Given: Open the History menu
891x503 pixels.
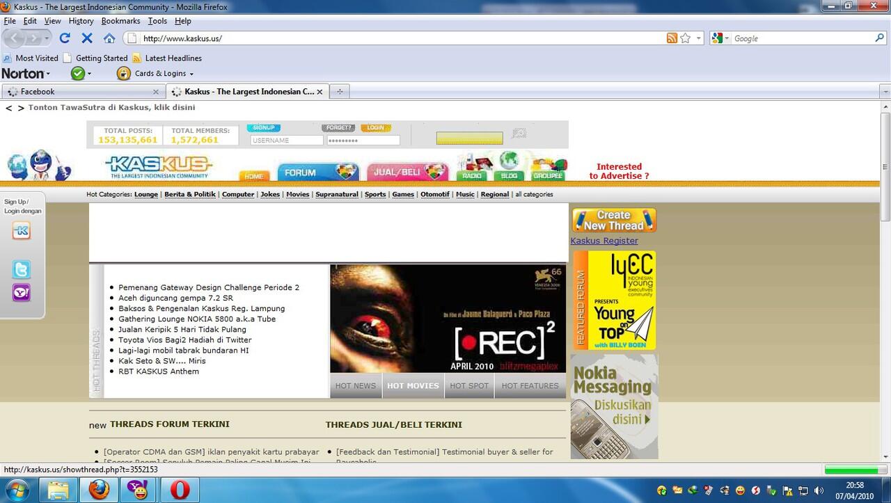Looking at the screenshot, I should pyautogui.click(x=81, y=21).
